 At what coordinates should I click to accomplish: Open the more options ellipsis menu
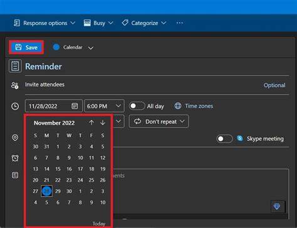(x=180, y=23)
